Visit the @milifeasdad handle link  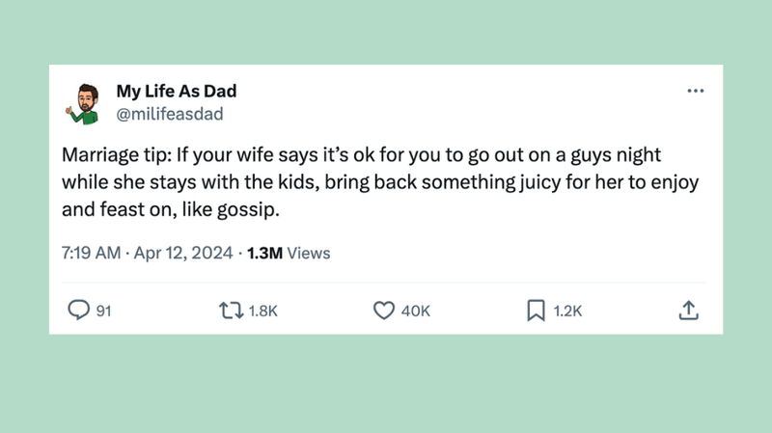169,114
